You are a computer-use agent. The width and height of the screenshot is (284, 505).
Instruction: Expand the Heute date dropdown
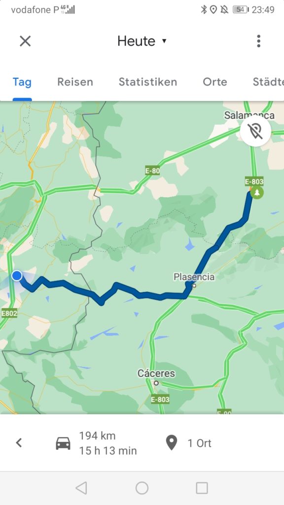point(142,41)
